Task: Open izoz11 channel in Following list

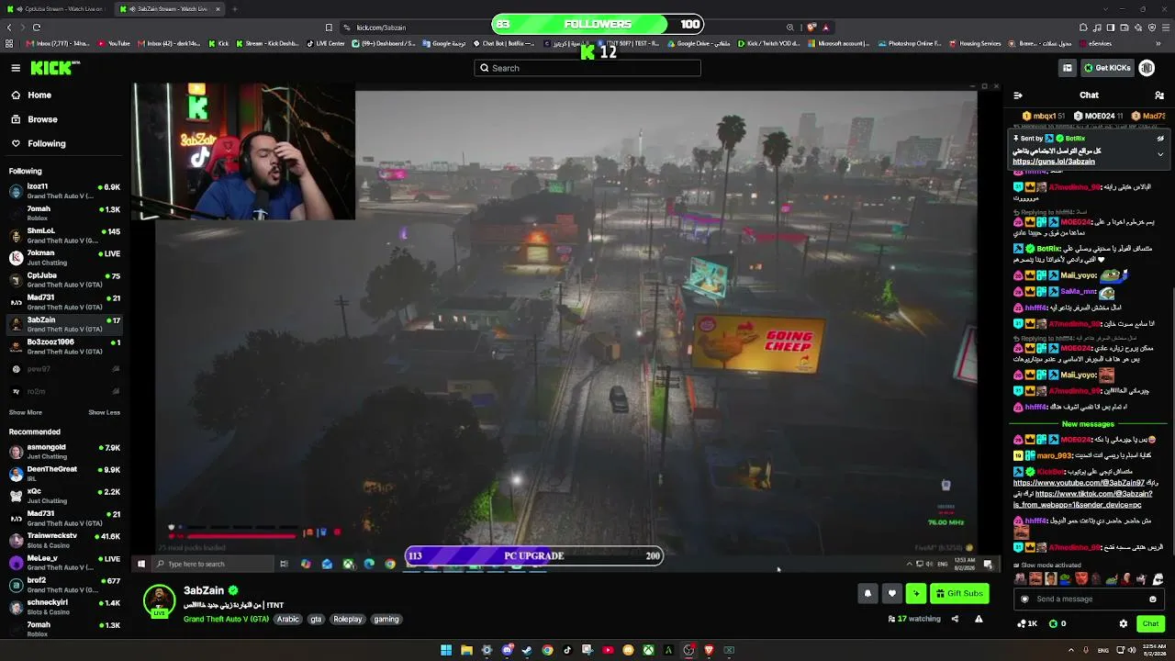Action: click(x=64, y=191)
